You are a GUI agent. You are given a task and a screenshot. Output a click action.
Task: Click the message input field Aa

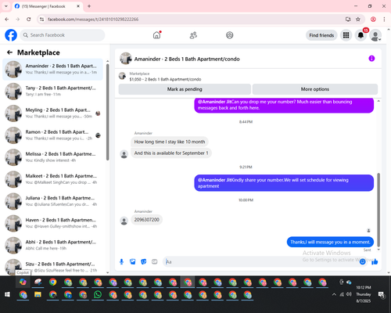[x=260, y=261]
